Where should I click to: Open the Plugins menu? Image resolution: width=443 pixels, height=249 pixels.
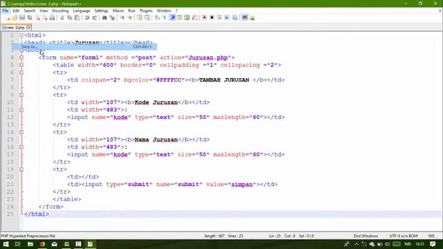click(146, 11)
